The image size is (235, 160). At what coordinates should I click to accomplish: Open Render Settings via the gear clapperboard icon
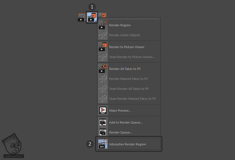point(103,15)
